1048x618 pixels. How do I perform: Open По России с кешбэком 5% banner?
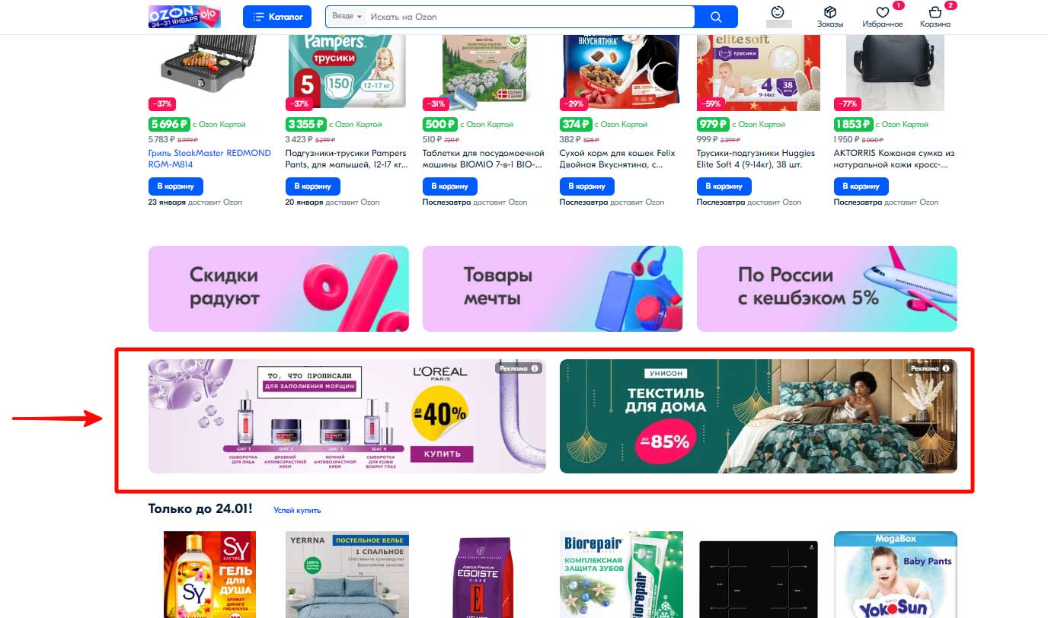point(827,288)
